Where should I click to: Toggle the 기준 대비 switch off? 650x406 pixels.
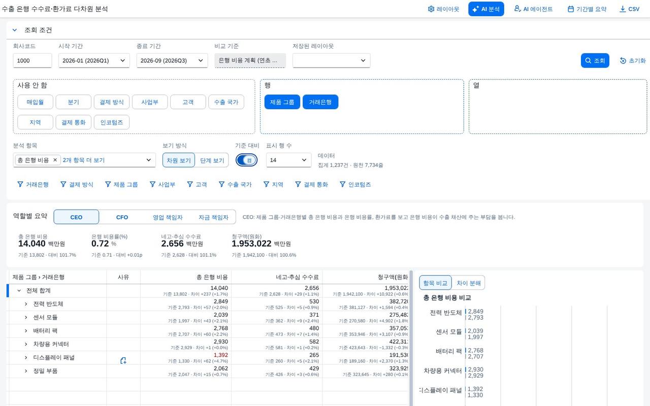[x=246, y=160]
